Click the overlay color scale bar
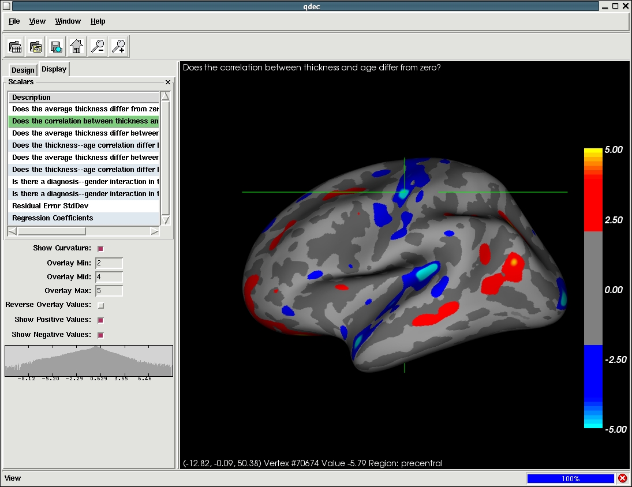 pos(593,289)
